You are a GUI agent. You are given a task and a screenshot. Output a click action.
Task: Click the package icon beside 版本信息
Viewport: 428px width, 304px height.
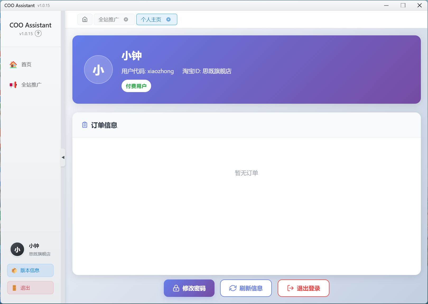pyautogui.click(x=14, y=270)
